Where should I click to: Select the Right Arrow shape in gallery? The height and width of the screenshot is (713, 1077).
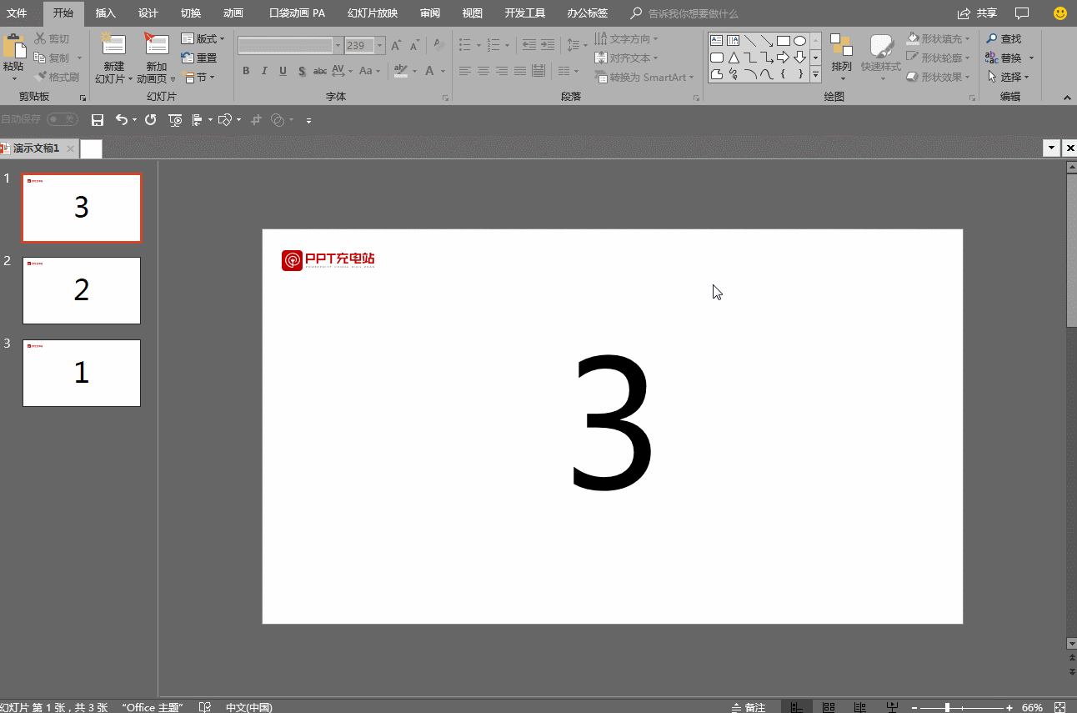point(784,58)
